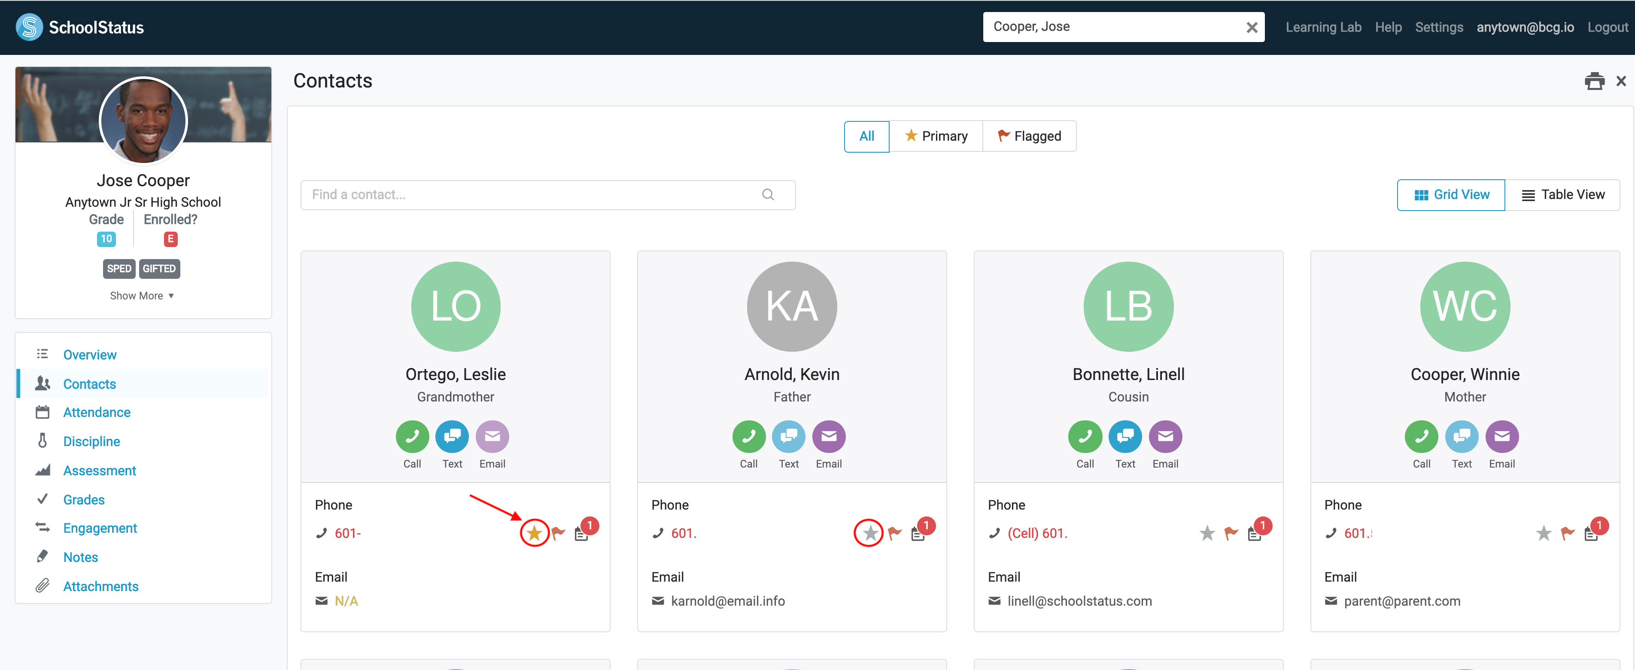Call Leslie Ortego using the green Call icon
The width and height of the screenshot is (1635, 670).
point(412,436)
